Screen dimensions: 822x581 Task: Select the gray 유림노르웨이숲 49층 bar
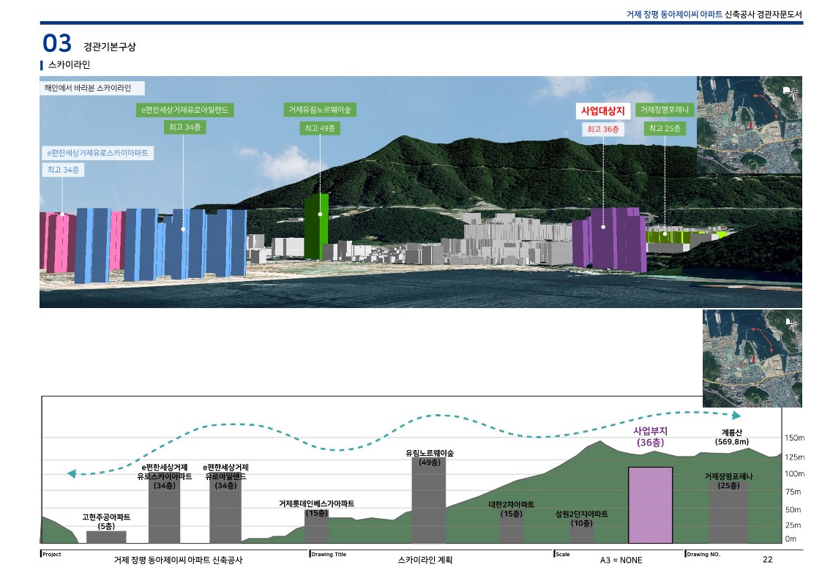point(428,501)
